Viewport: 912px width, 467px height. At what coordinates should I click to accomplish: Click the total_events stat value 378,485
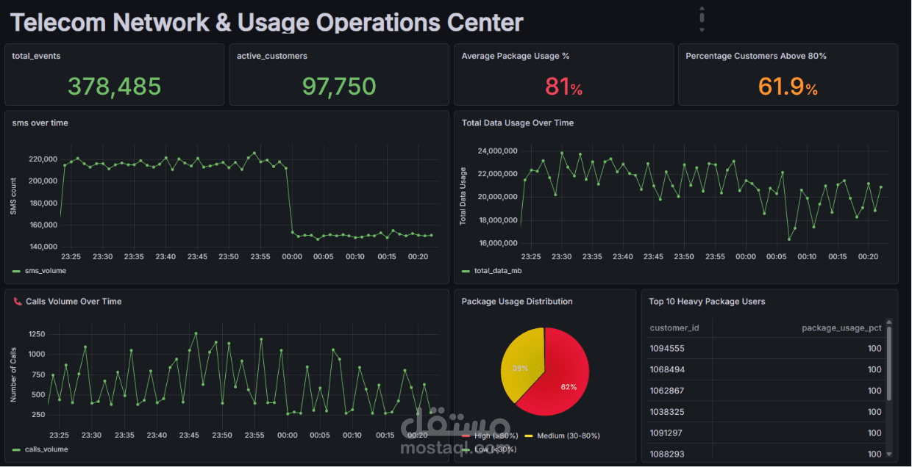(x=115, y=87)
